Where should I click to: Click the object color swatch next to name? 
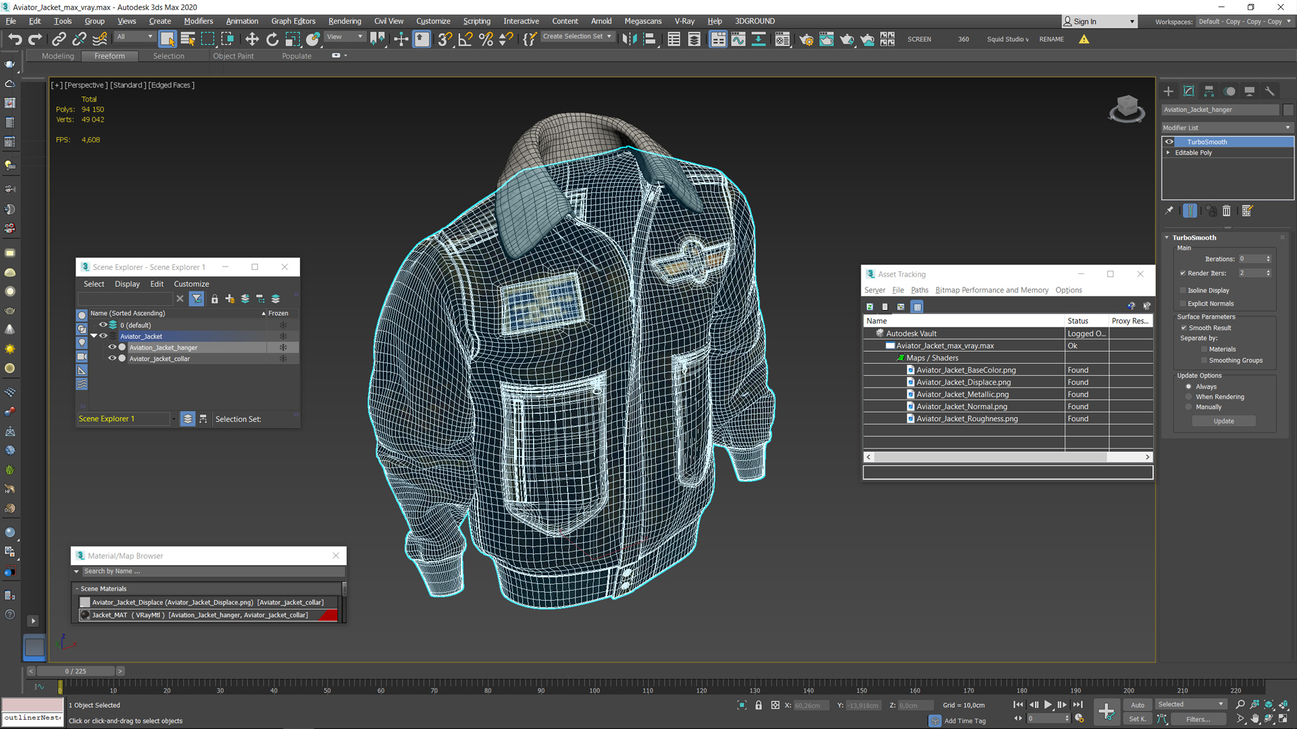(1288, 109)
